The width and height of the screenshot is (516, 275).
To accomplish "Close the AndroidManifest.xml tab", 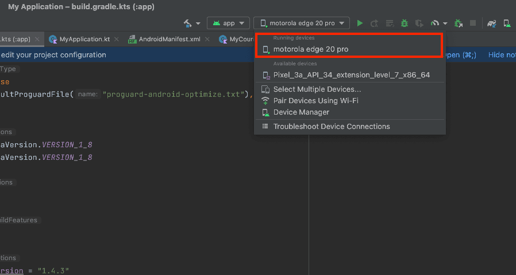I will 207,39.
